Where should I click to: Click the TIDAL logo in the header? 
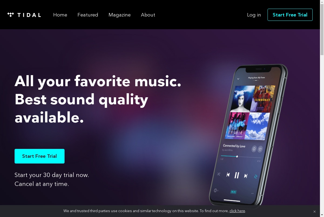click(x=24, y=15)
